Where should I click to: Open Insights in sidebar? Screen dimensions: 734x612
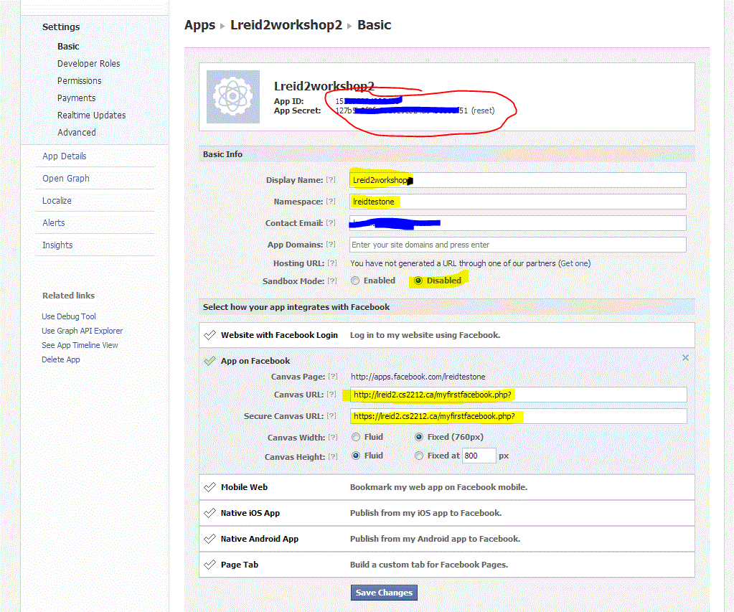coord(57,245)
